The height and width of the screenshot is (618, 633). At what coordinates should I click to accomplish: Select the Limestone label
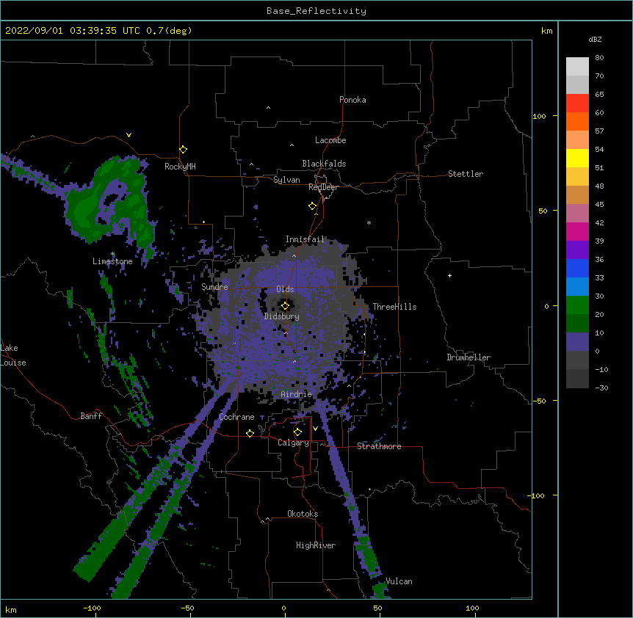point(112,261)
